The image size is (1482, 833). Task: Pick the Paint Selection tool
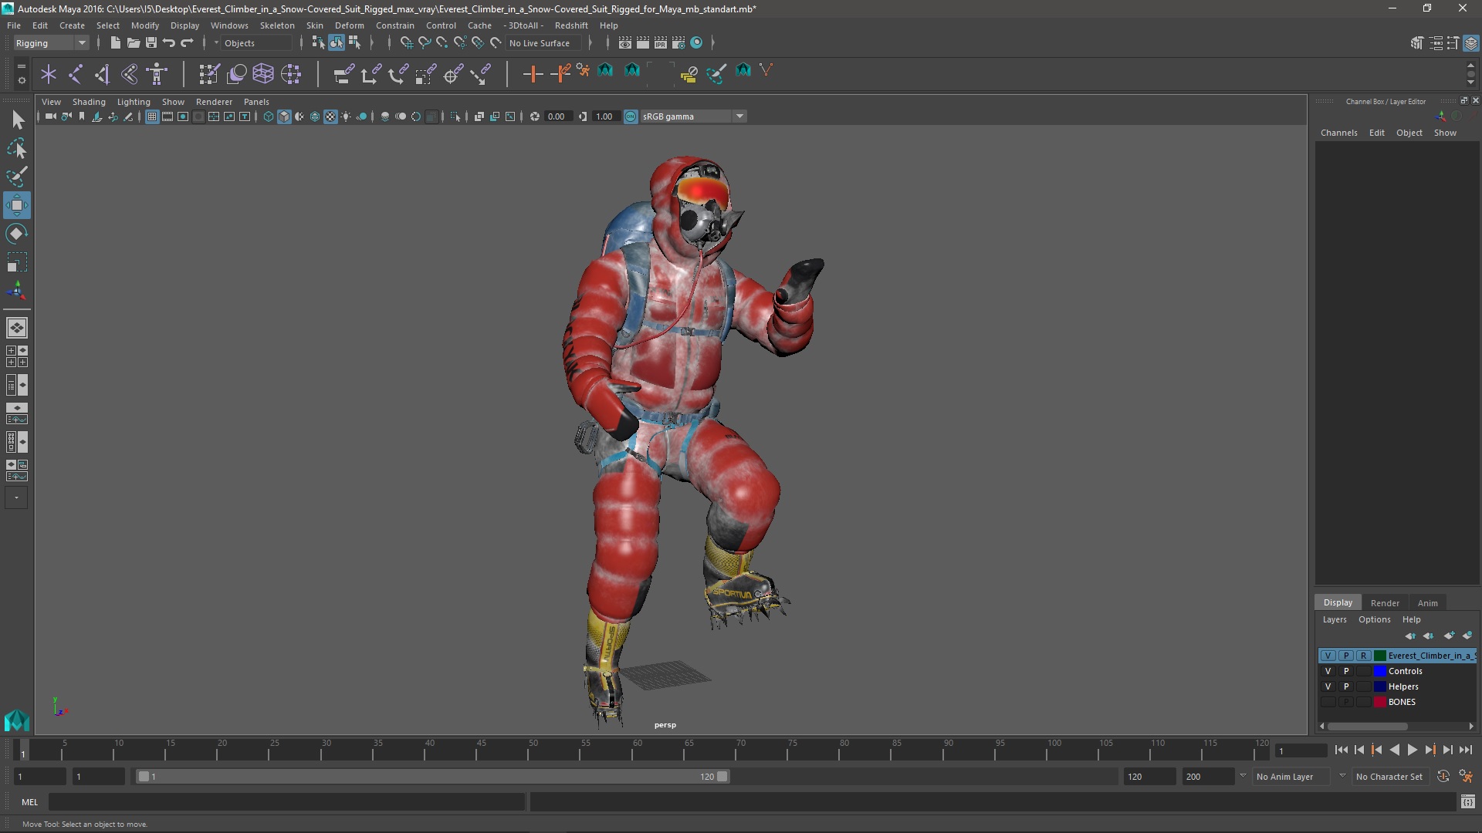coord(16,177)
